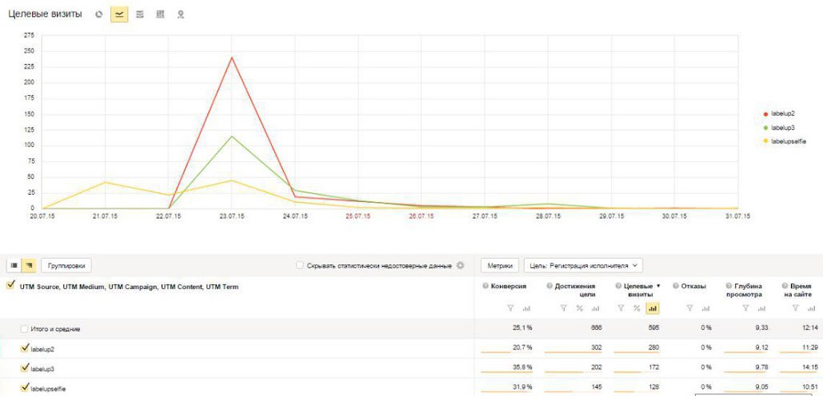Screen dimensions: 823x396
Task: Uncheck the labelupselfie row checkbox
Action: tap(25, 388)
